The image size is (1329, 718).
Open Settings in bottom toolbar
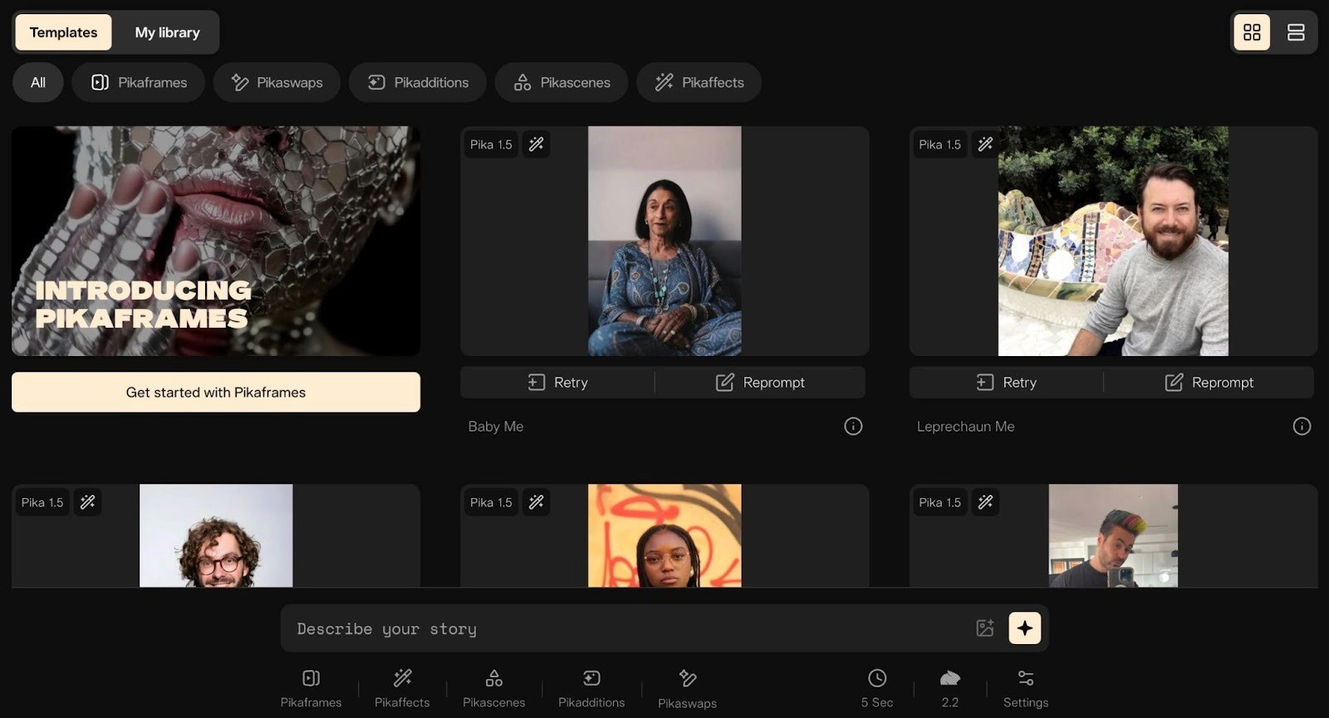(x=1026, y=689)
